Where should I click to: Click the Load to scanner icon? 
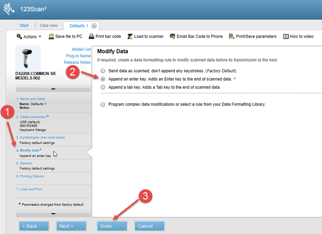pyautogui.click(x=130, y=36)
